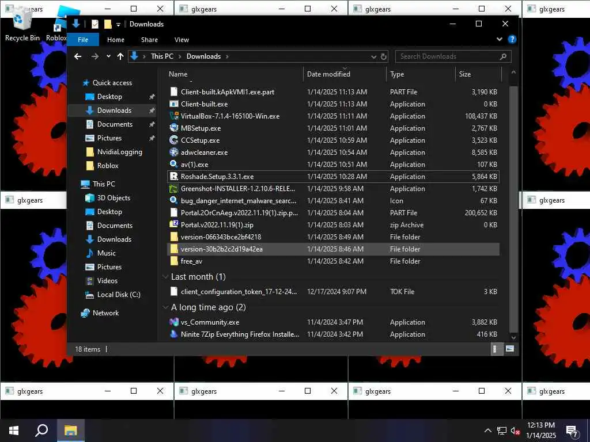Select the CCSetup.exe CCleaner icon
The width and height of the screenshot is (590, 442).
pyautogui.click(x=173, y=140)
